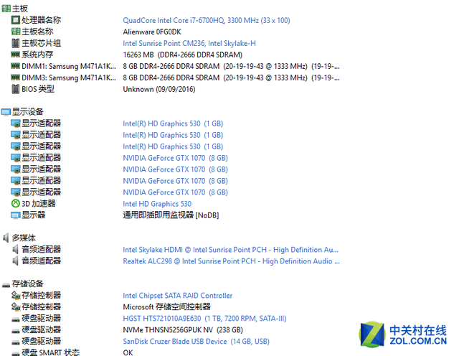Click the disk icon beside 硬盘 SMART 状态
This screenshot has width=459, height=356.
pyautogui.click(x=16, y=354)
